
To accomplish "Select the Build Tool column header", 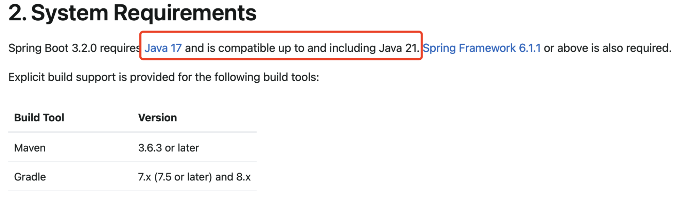I will 39,118.
